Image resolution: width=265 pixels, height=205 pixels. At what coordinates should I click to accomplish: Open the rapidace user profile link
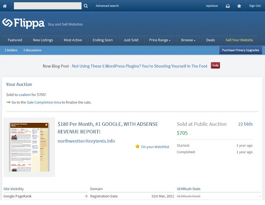tap(212, 6)
